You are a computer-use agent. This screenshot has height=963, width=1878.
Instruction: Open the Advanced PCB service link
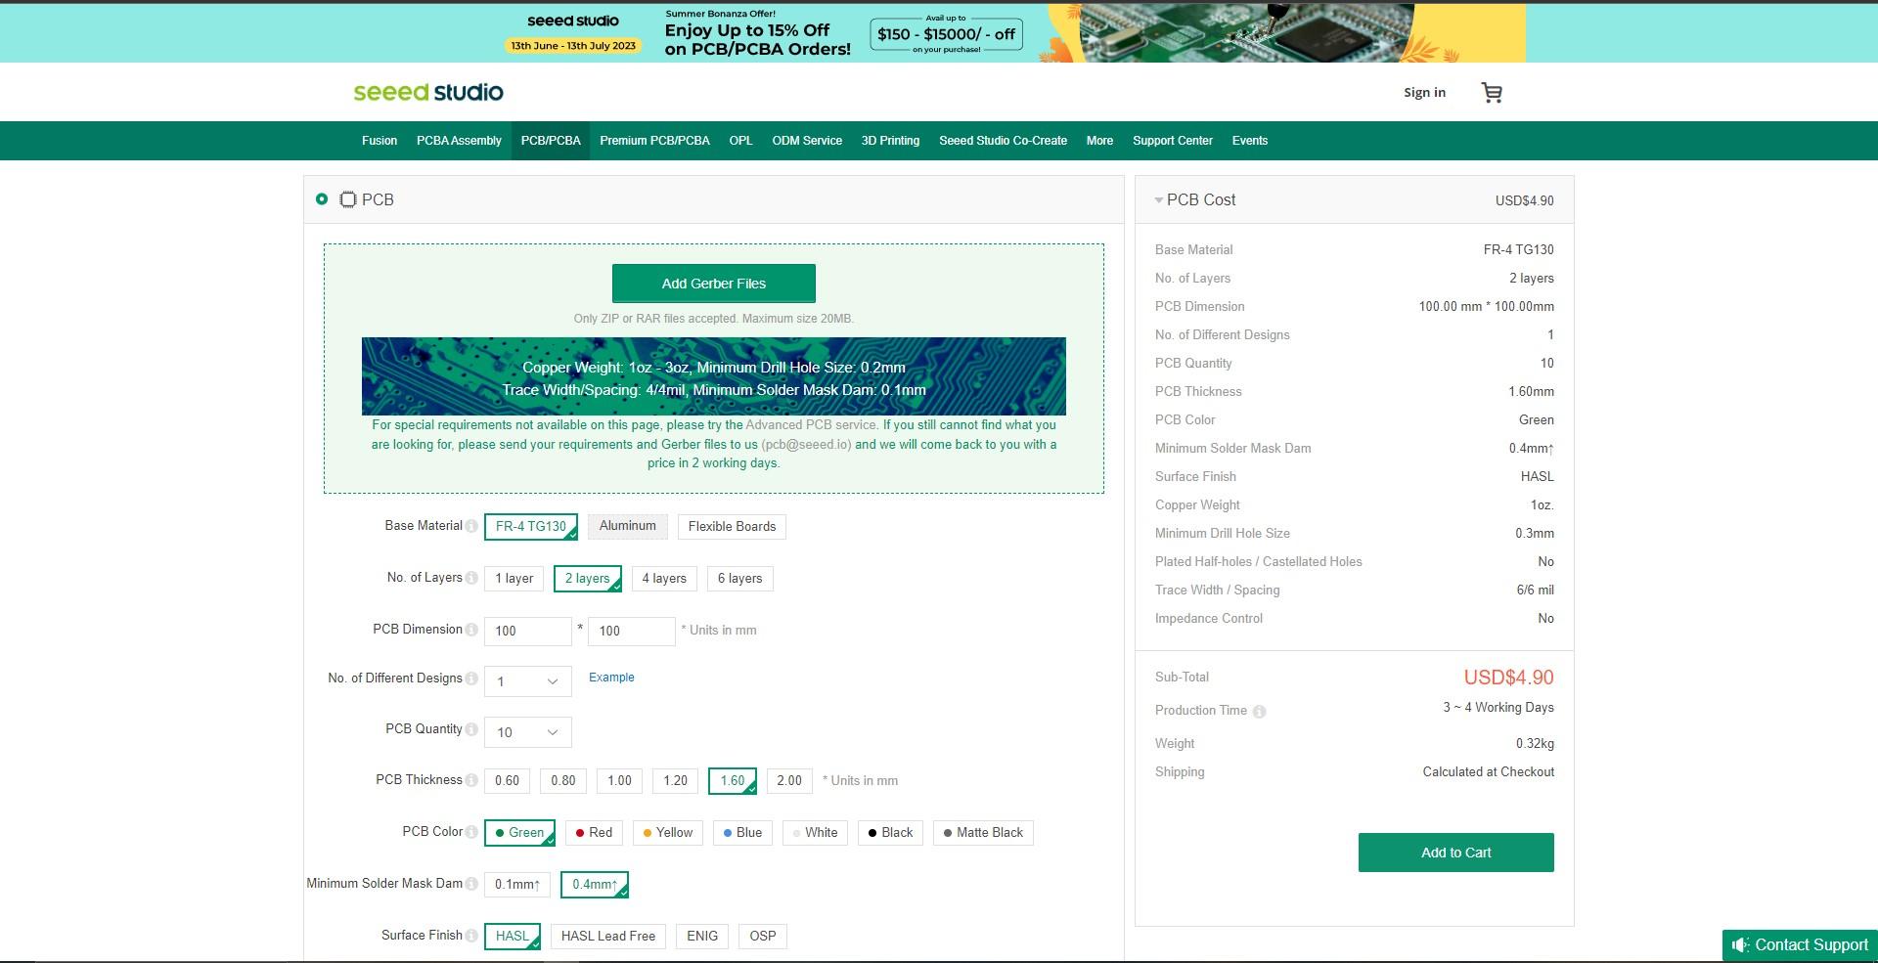(x=811, y=425)
